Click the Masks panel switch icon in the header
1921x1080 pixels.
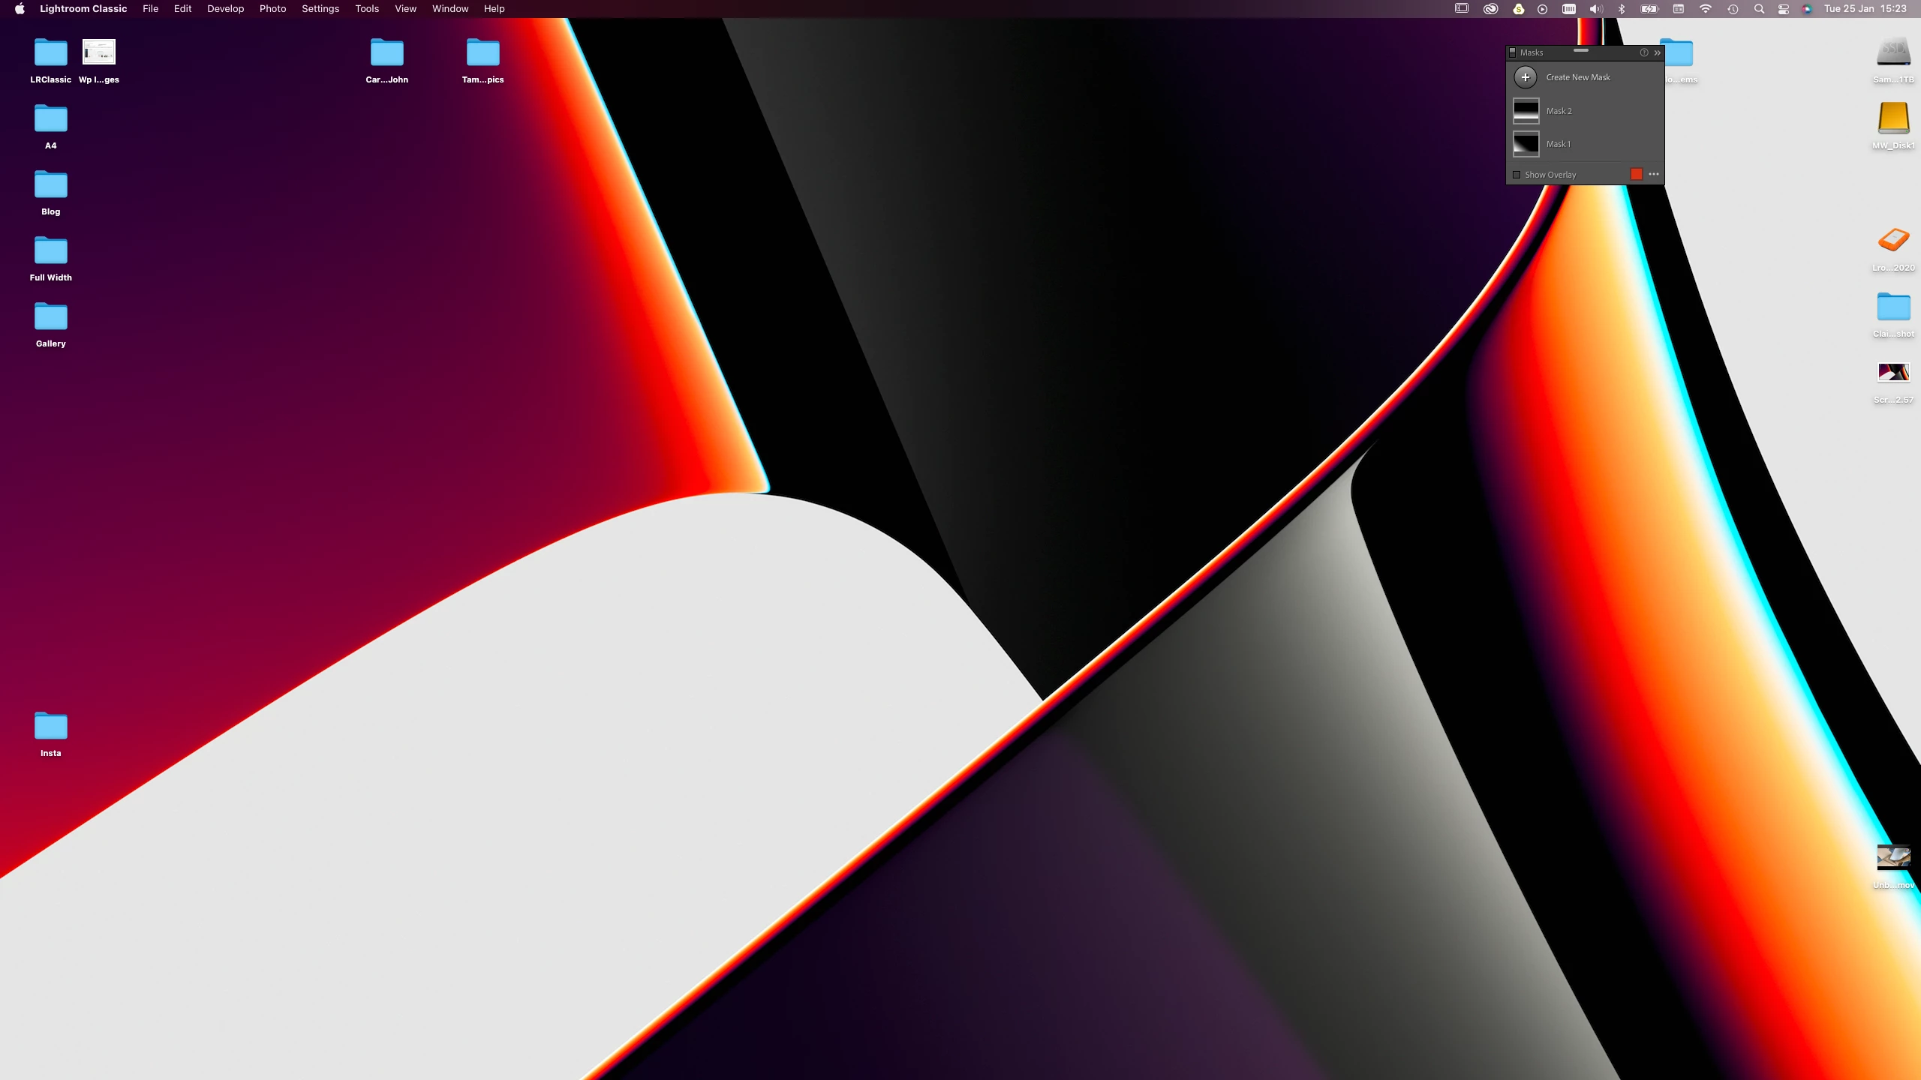point(1513,52)
